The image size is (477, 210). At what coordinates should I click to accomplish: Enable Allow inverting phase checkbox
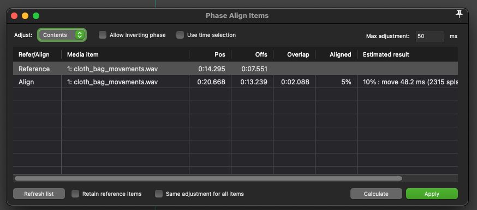tap(103, 35)
